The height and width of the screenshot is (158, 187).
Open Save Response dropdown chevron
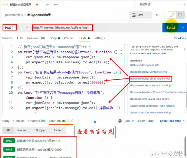click(x=184, y=121)
